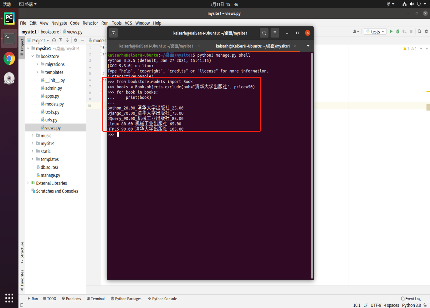Viewport: 430px width, 308px height.
Task: Launch PyCharm from Ubuntu dock
Action: 9,18
